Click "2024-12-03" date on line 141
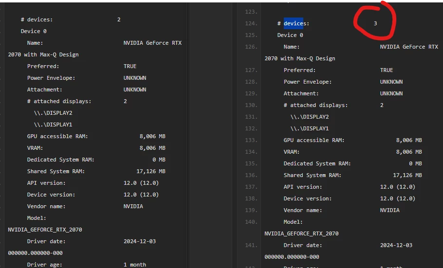This screenshot has height=268, width=443. [x=396, y=245]
